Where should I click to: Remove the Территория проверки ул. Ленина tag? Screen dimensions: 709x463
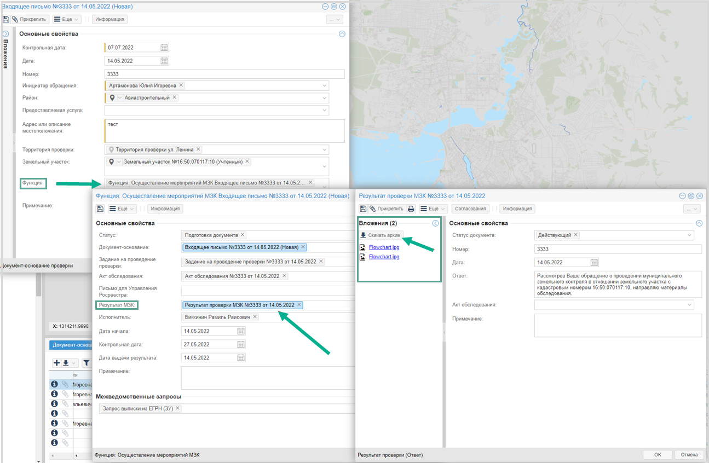click(198, 149)
